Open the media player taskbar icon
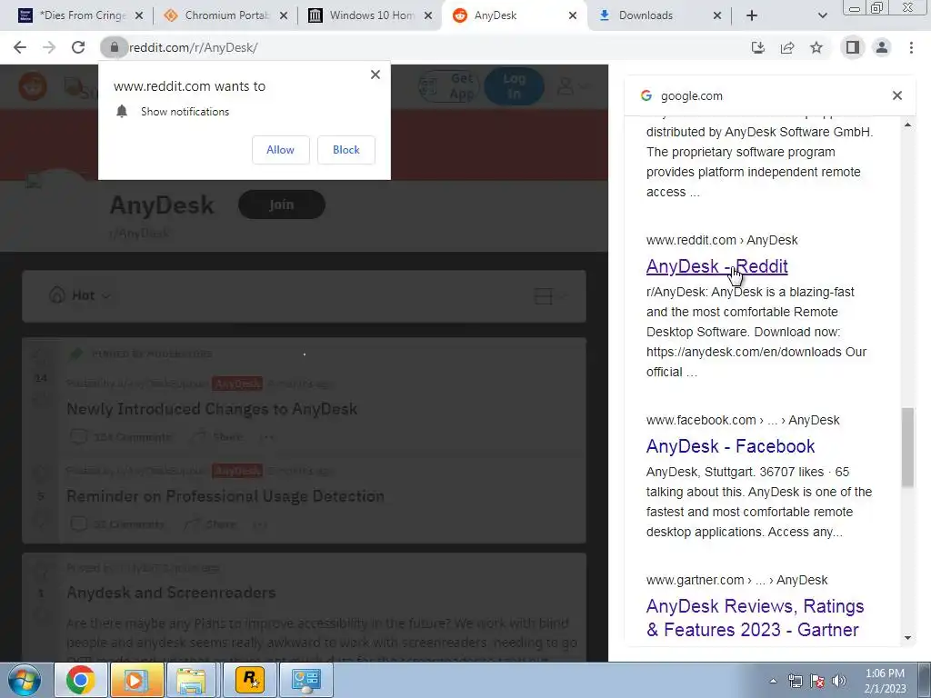This screenshot has width=931, height=698. click(136, 680)
